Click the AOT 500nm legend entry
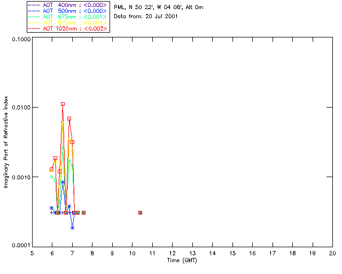Screen dimensions: 342x274 click(x=68, y=11)
